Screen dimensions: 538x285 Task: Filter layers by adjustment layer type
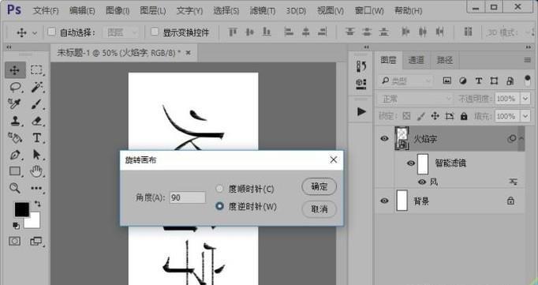(x=463, y=81)
